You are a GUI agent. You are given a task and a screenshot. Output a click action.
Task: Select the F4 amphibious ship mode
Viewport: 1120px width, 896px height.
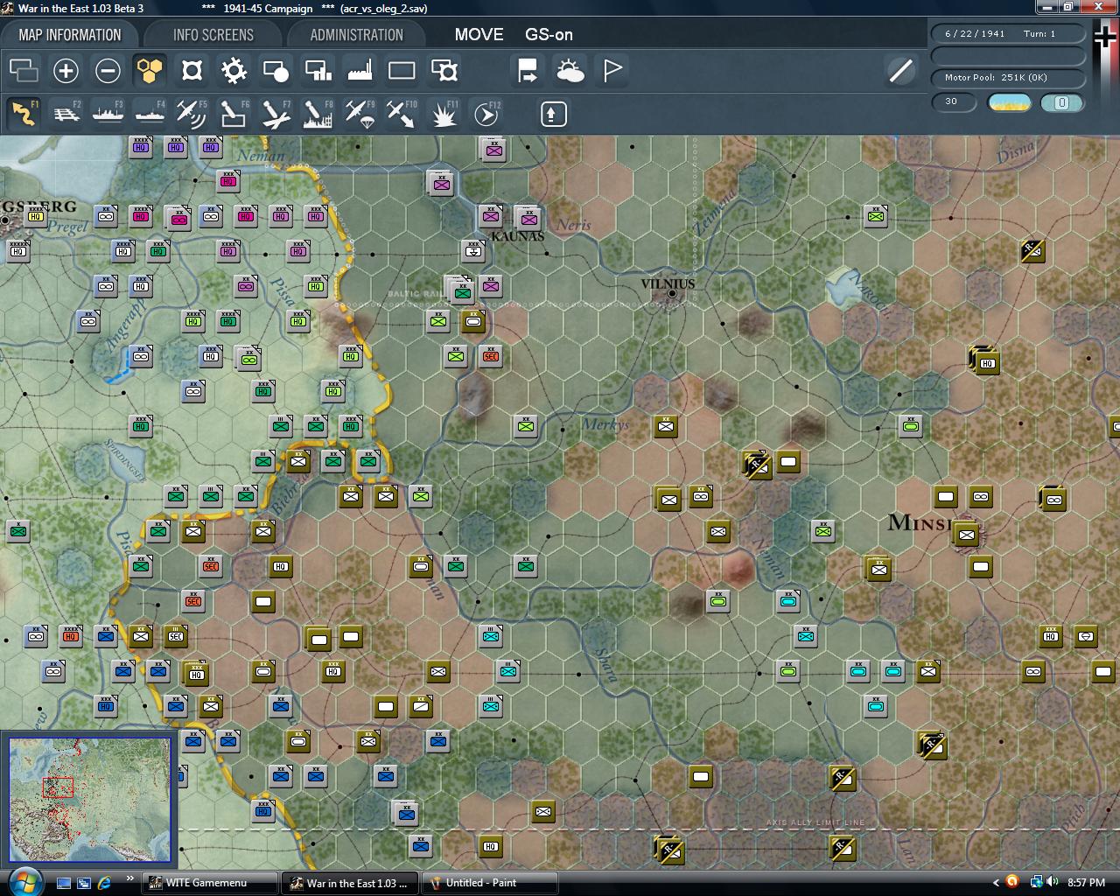coord(150,114)
